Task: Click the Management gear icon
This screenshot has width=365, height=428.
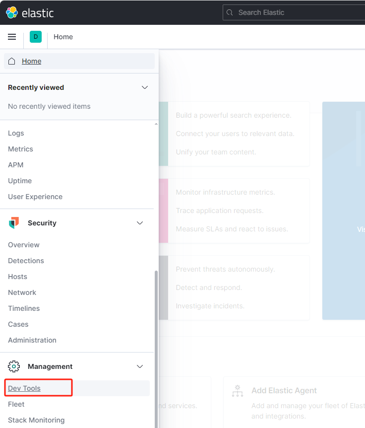Action: pos(14,366)
